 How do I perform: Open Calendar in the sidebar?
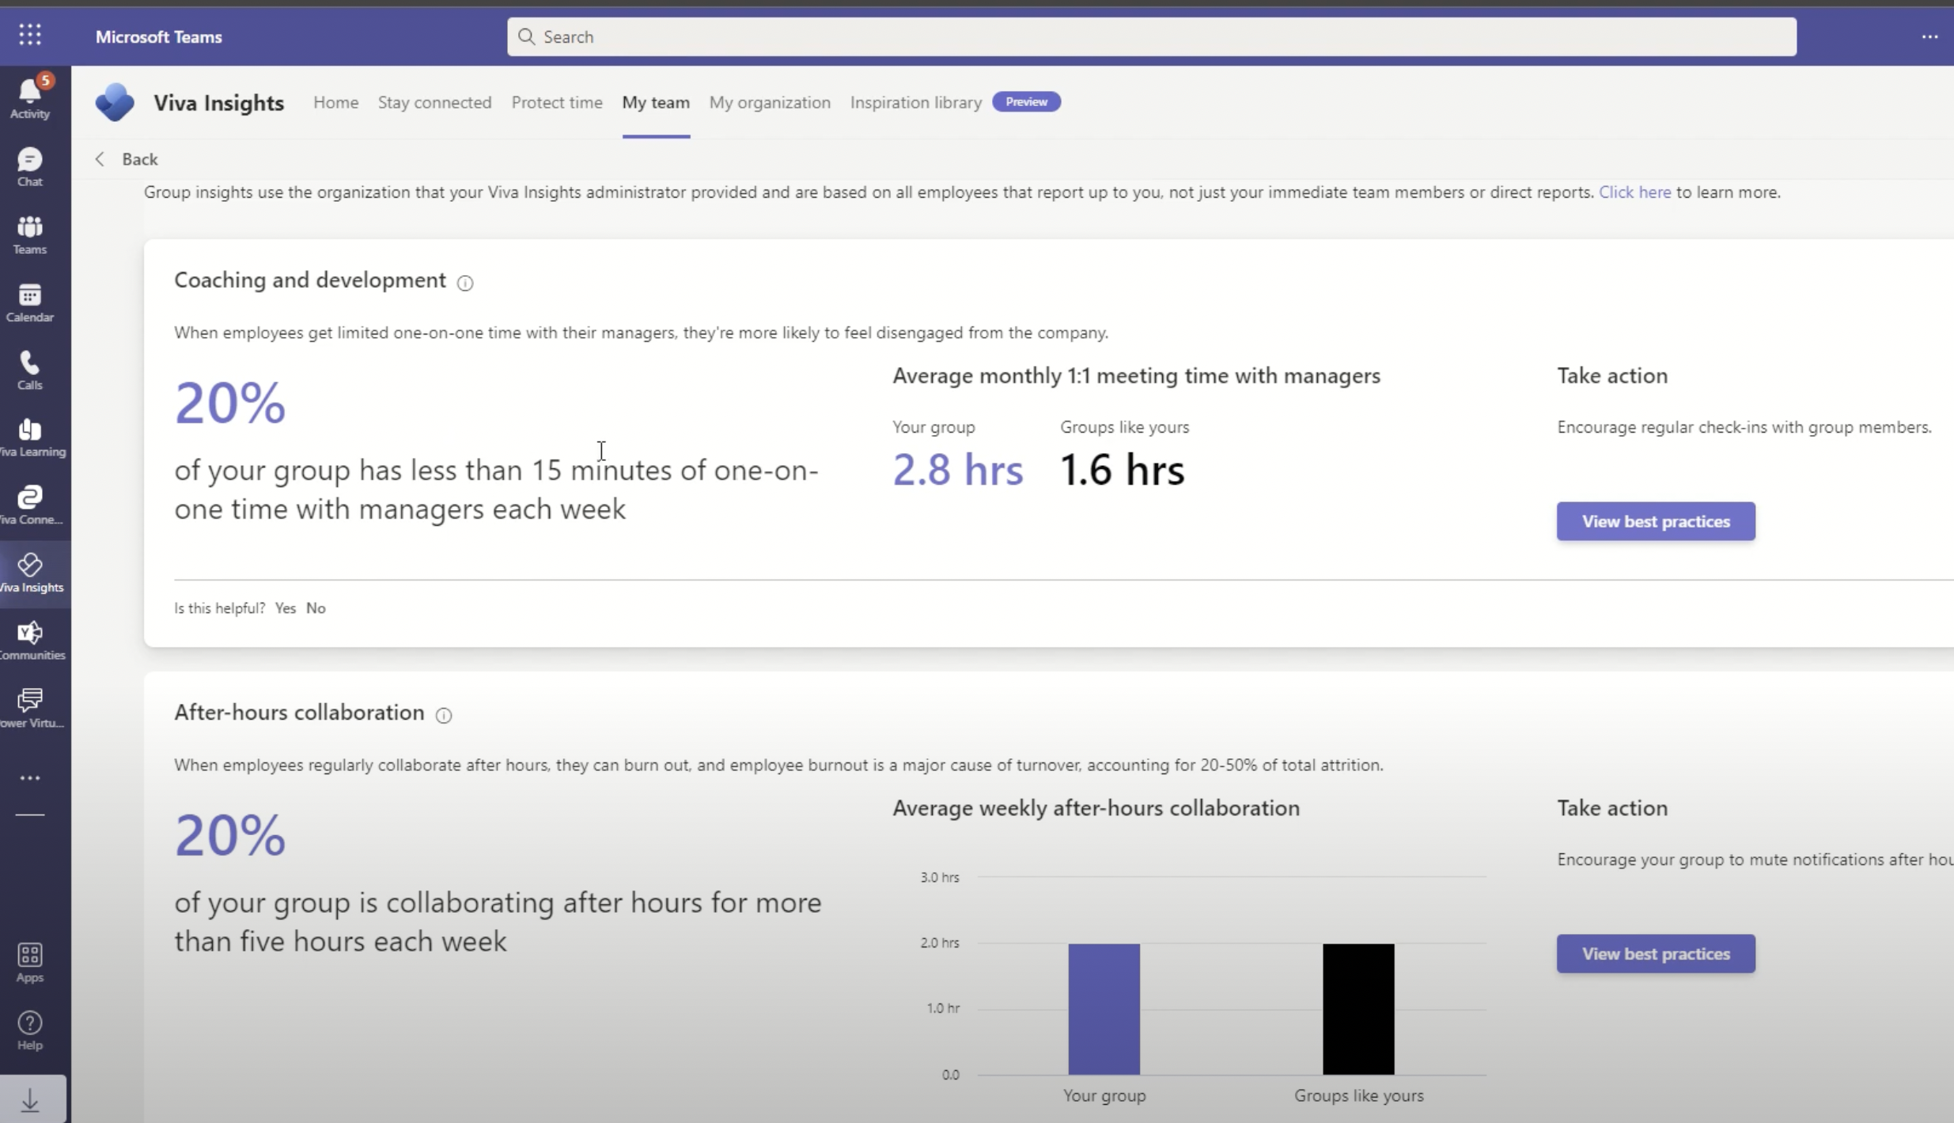[30, 303]
